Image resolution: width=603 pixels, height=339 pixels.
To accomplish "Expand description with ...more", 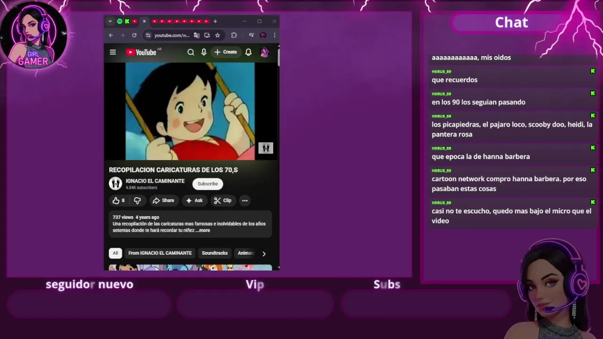I will (203, 231).
